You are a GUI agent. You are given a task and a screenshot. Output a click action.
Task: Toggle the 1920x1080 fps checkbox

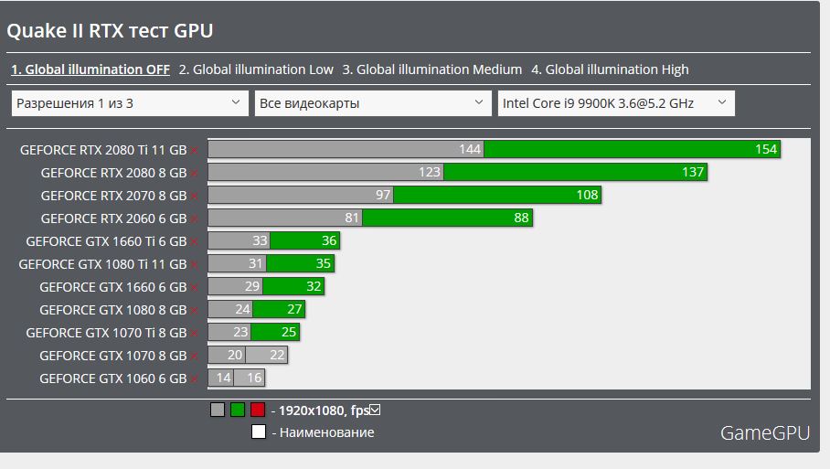[375, 410]
